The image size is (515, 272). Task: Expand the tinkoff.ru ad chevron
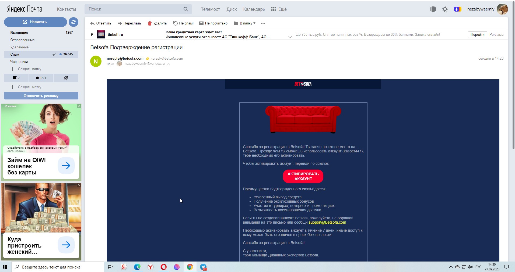tap(290, 37)
